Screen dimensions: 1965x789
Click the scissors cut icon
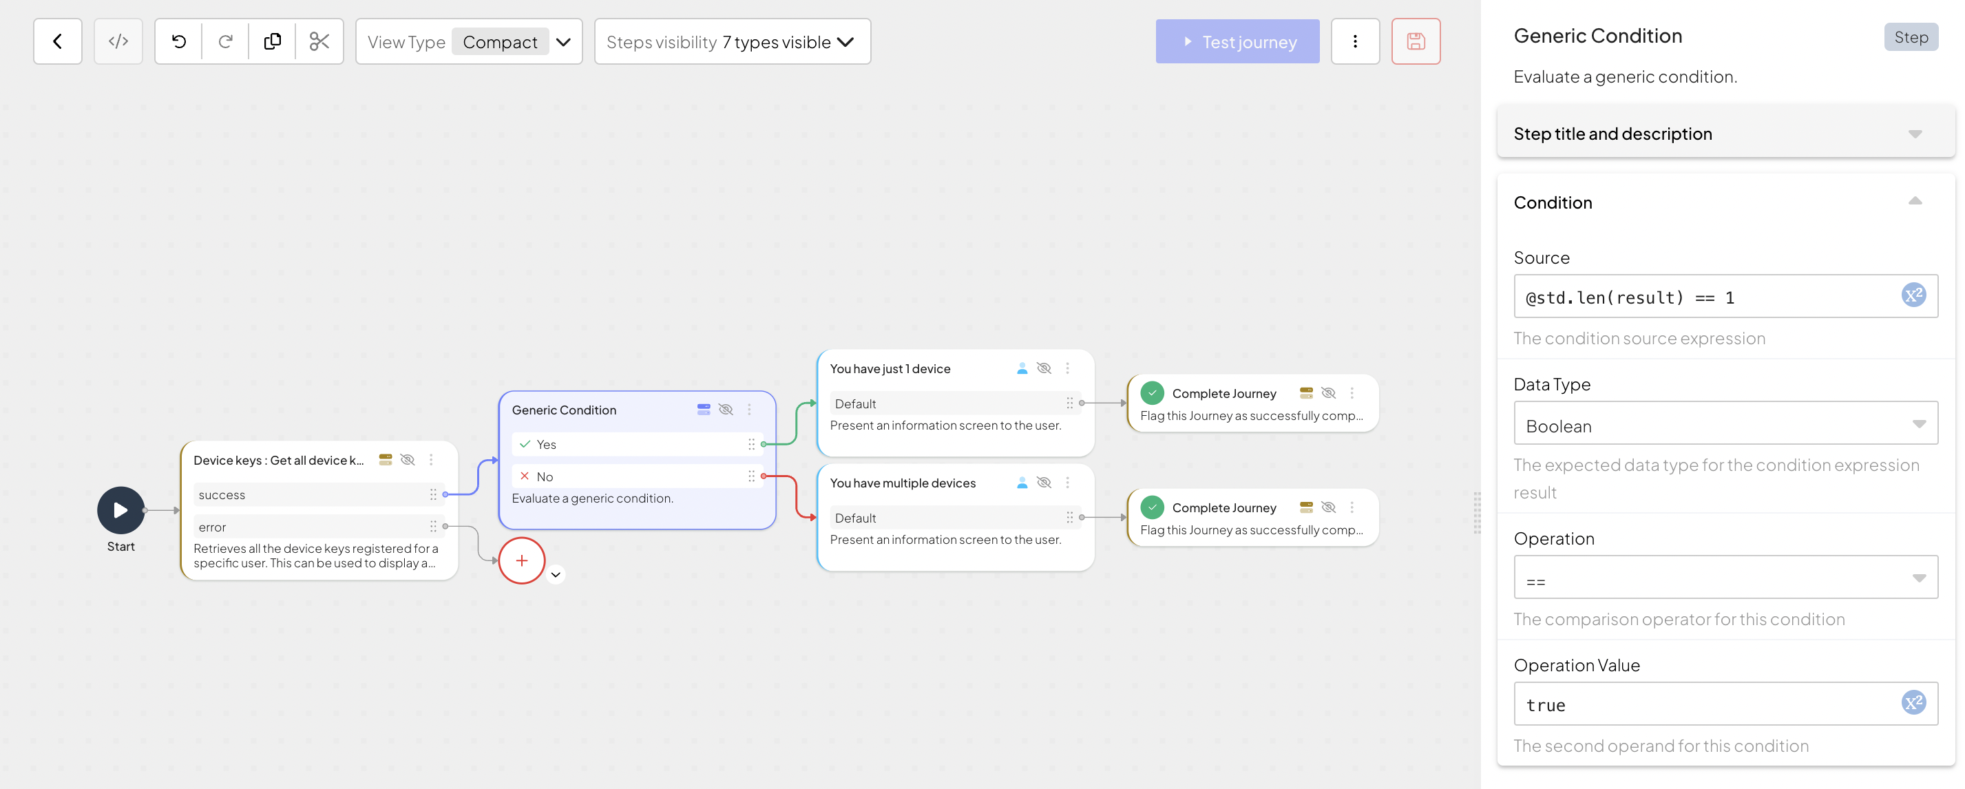(x=319, y=41)
